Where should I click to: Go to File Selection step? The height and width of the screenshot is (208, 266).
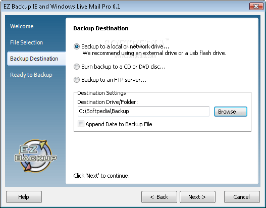[26, 42]
